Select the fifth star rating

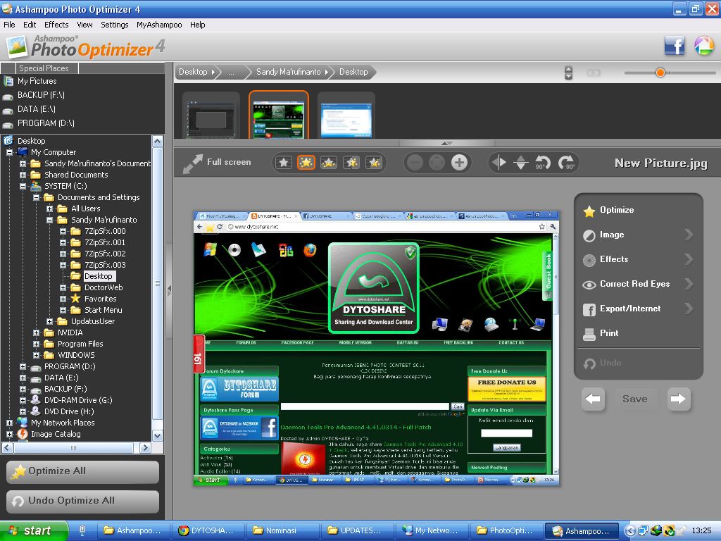pos(374,163)
